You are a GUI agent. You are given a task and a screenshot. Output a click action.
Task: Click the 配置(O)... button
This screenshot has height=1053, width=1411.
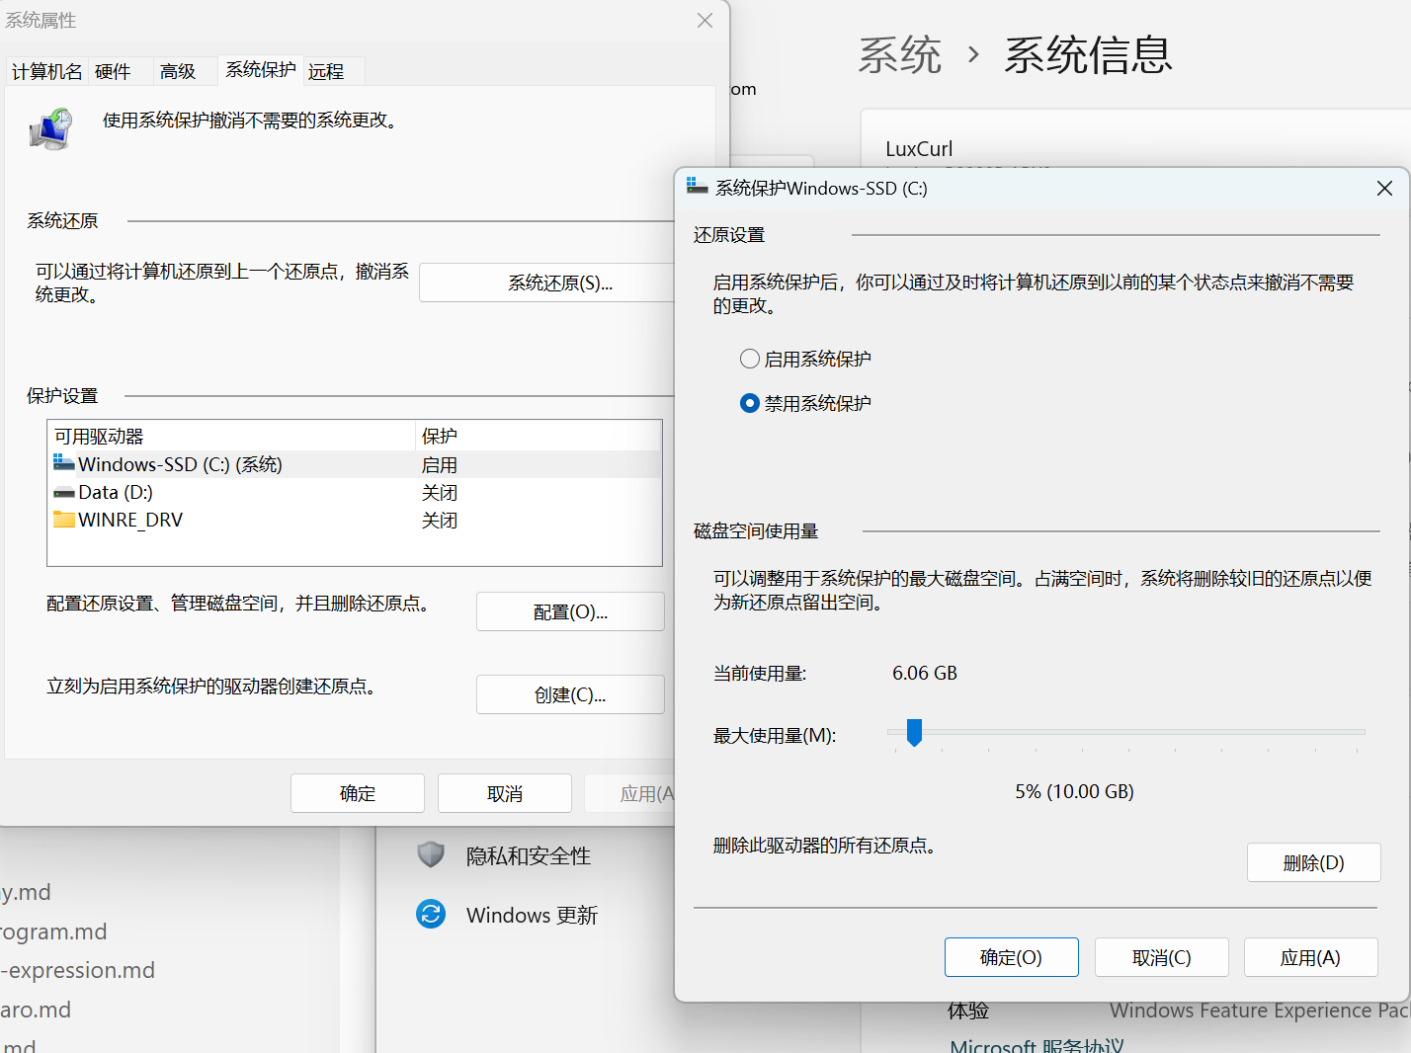click(x=570, y=611)
